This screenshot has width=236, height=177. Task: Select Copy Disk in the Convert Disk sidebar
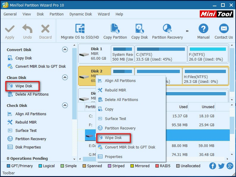(x=20, y=58)
